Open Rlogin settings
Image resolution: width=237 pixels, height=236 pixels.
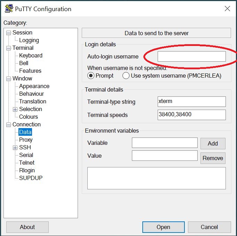27,170
